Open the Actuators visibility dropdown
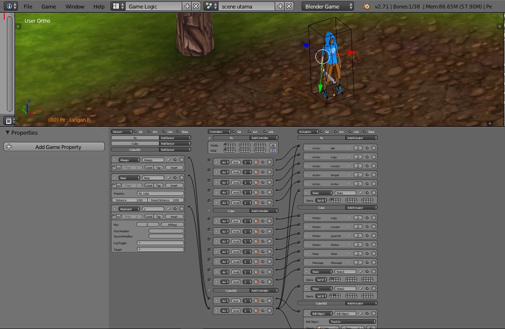Image resolution: width=505 pixels, height=329 pixels. [308, 132]
